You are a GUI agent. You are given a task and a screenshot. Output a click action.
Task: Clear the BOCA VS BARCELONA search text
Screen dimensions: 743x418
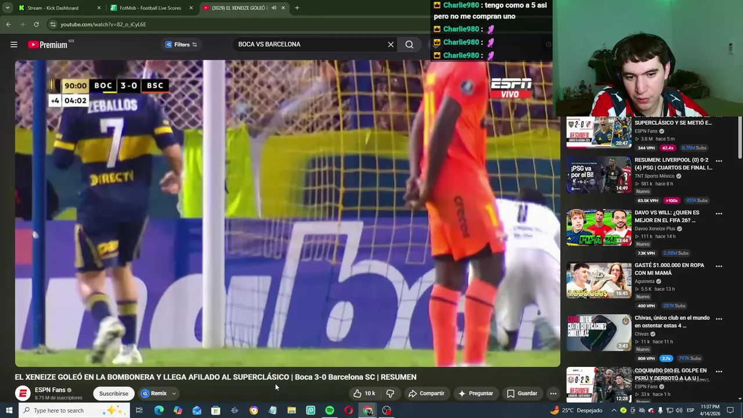[391, 44]
